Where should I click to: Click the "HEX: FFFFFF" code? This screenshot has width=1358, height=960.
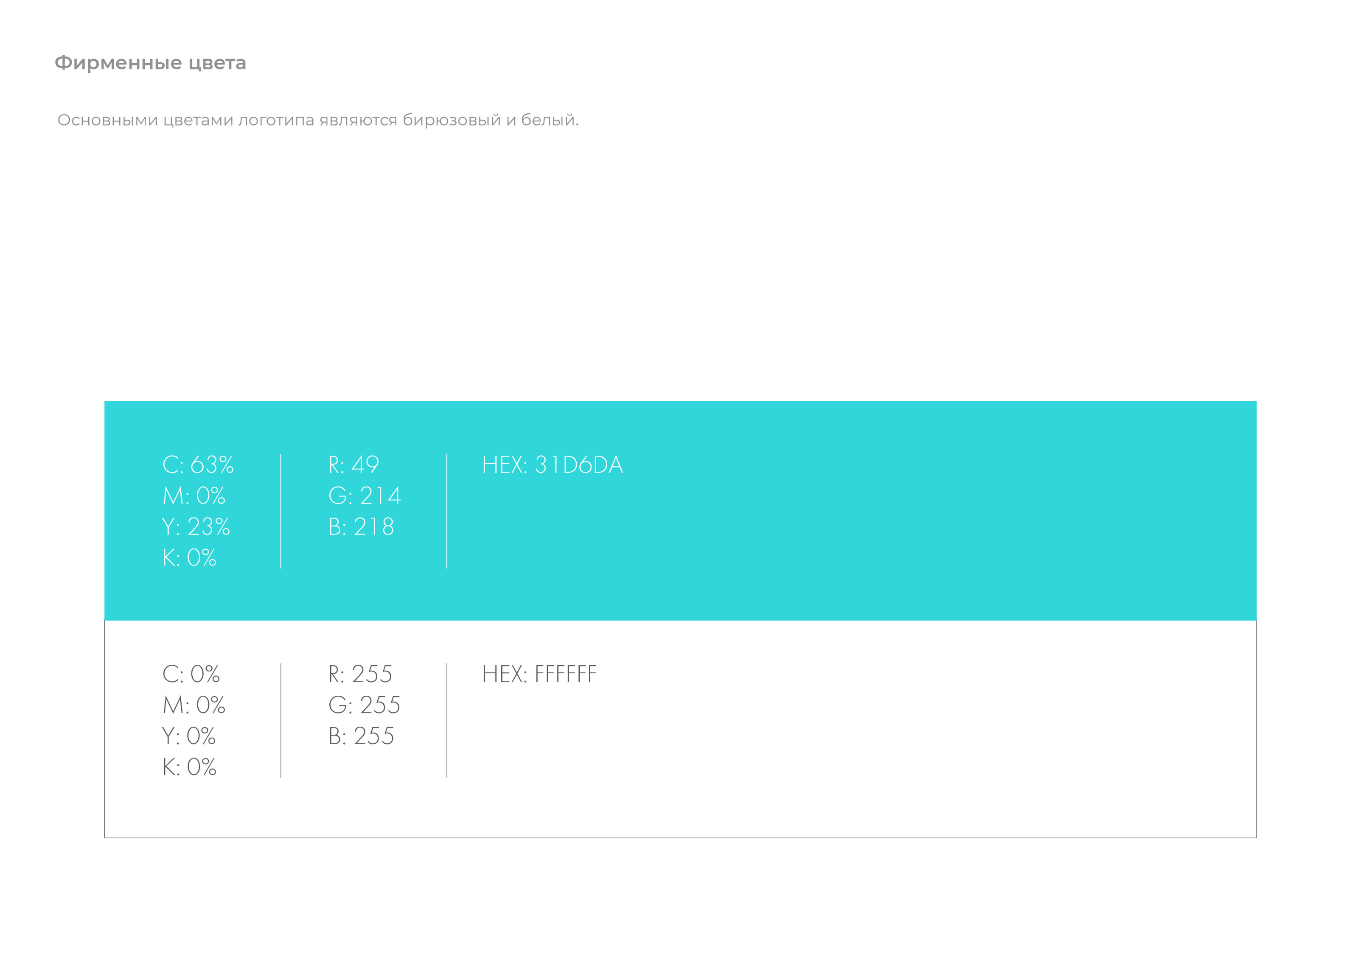tap(539, 675)
